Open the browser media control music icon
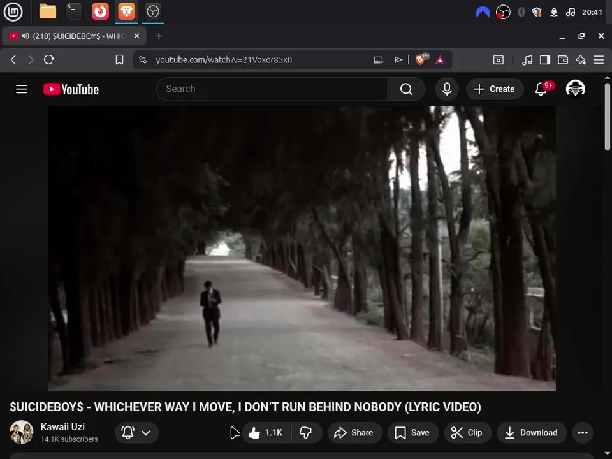Viewport: 612px width, 459px height. tap(527, 60)
